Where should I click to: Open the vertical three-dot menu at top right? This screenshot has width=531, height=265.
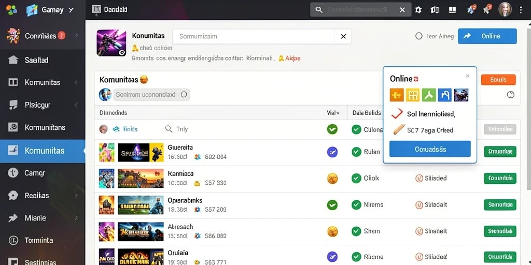point(521,10)
